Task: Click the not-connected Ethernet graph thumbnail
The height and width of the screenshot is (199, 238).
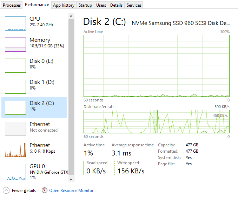Action: click(x=15, y=129)
